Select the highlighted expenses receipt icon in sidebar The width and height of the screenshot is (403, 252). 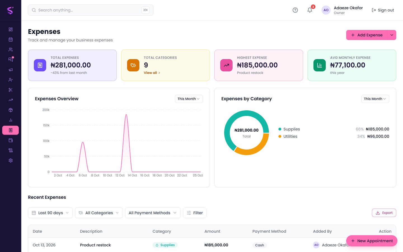pos(11,130)
